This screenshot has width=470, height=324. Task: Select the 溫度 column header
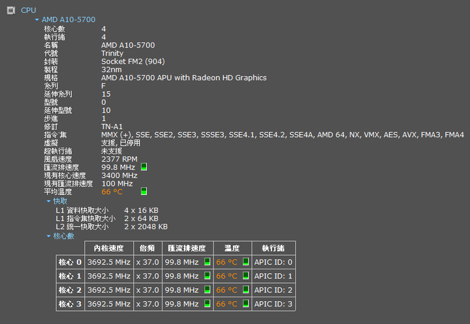pyautogui.click(x=232, y=248)
